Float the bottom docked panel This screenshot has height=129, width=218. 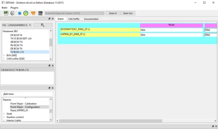[x=213, y=126]
